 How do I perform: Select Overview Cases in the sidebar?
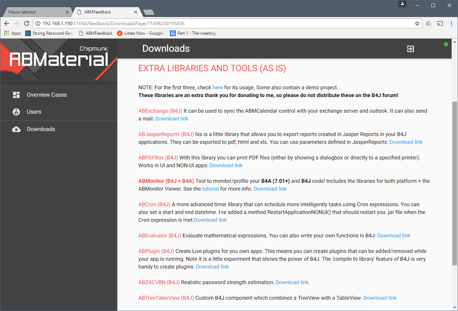click(x=46, y=95)
